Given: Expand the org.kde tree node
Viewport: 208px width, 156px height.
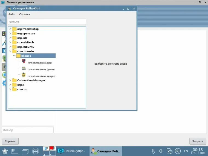Looking at the screenshot, I should point(10,38).
